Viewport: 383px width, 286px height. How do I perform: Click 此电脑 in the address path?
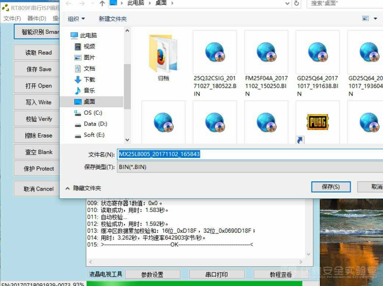(136, 3)
